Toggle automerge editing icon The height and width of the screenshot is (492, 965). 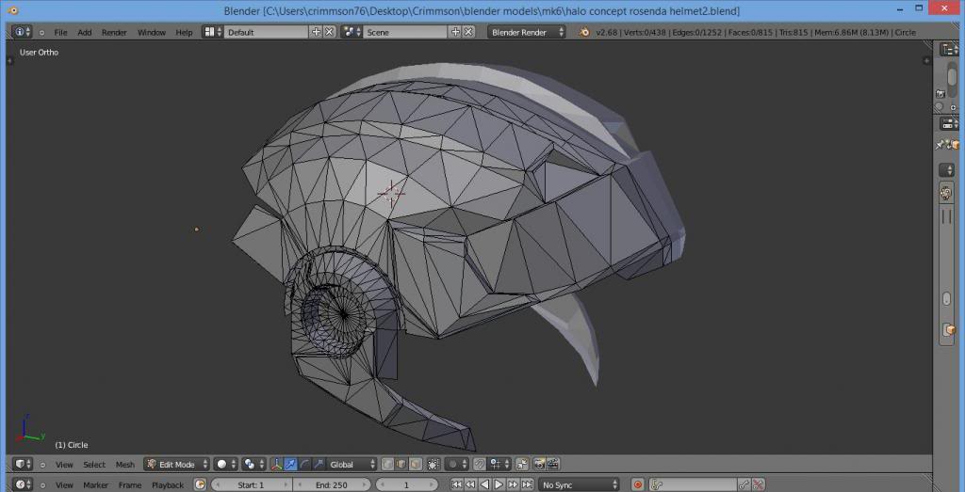coord(522,465)
